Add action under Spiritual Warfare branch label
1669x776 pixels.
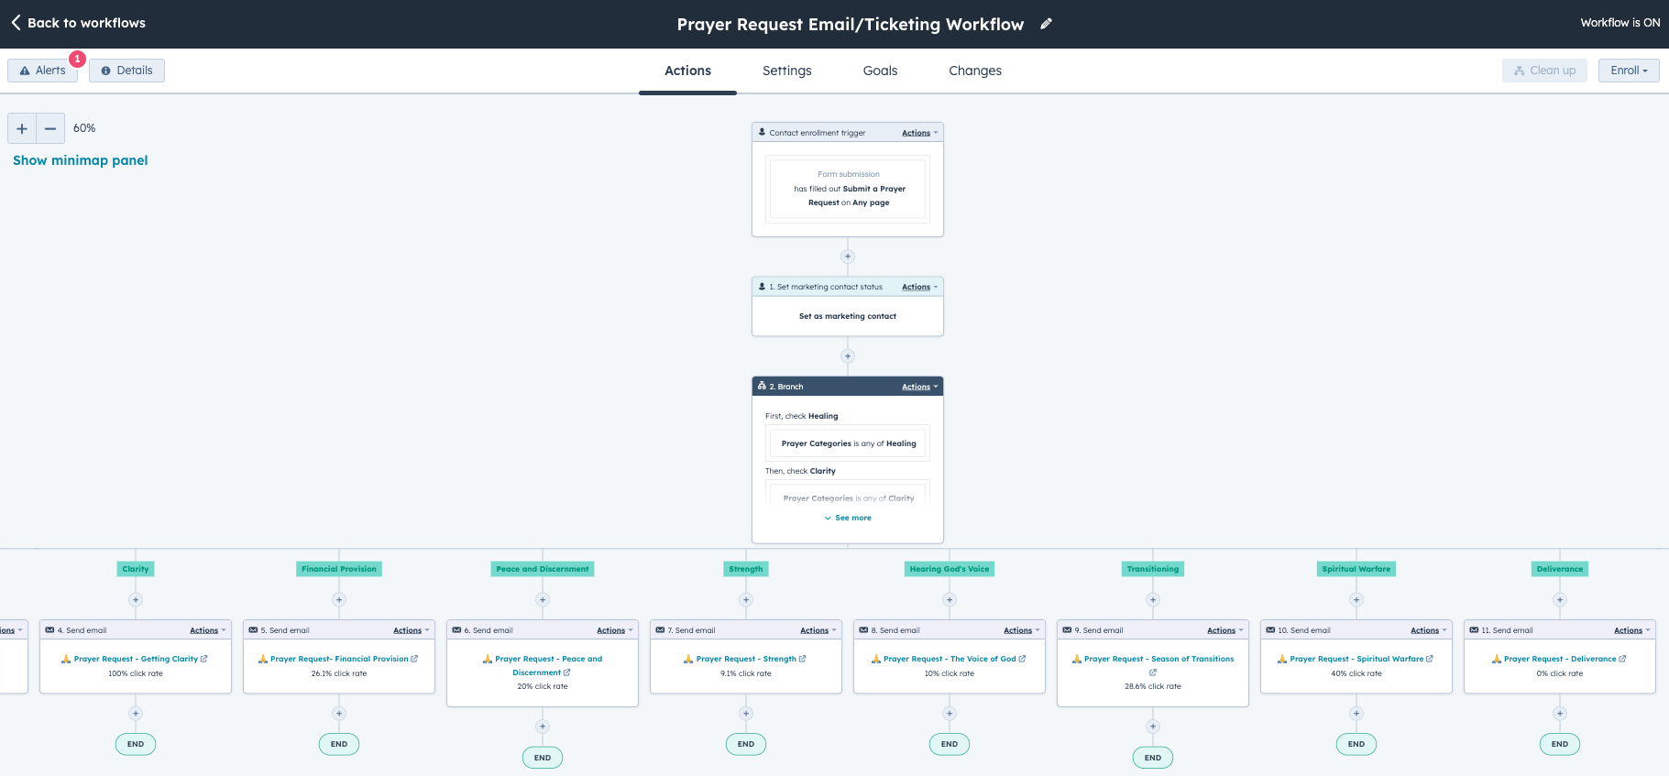[1356, 600]
